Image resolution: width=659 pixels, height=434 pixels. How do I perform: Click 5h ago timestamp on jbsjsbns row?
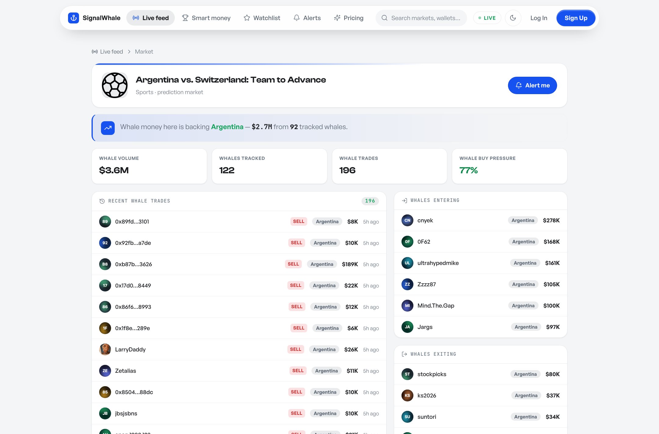[x=371, y=414]
